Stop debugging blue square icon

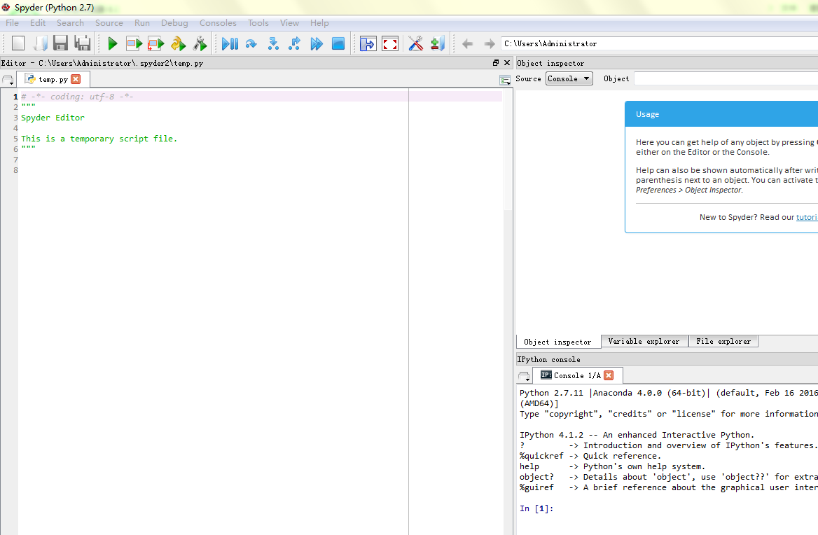click(x=338, y=43)
